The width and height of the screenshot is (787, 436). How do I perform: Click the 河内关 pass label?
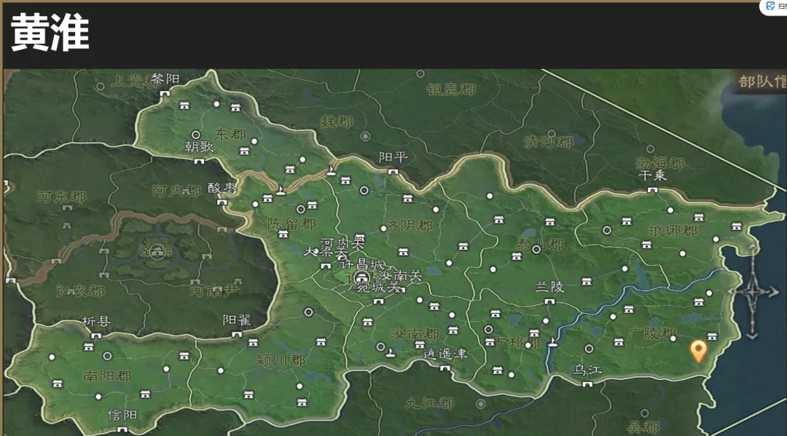(x=342, y=243)
